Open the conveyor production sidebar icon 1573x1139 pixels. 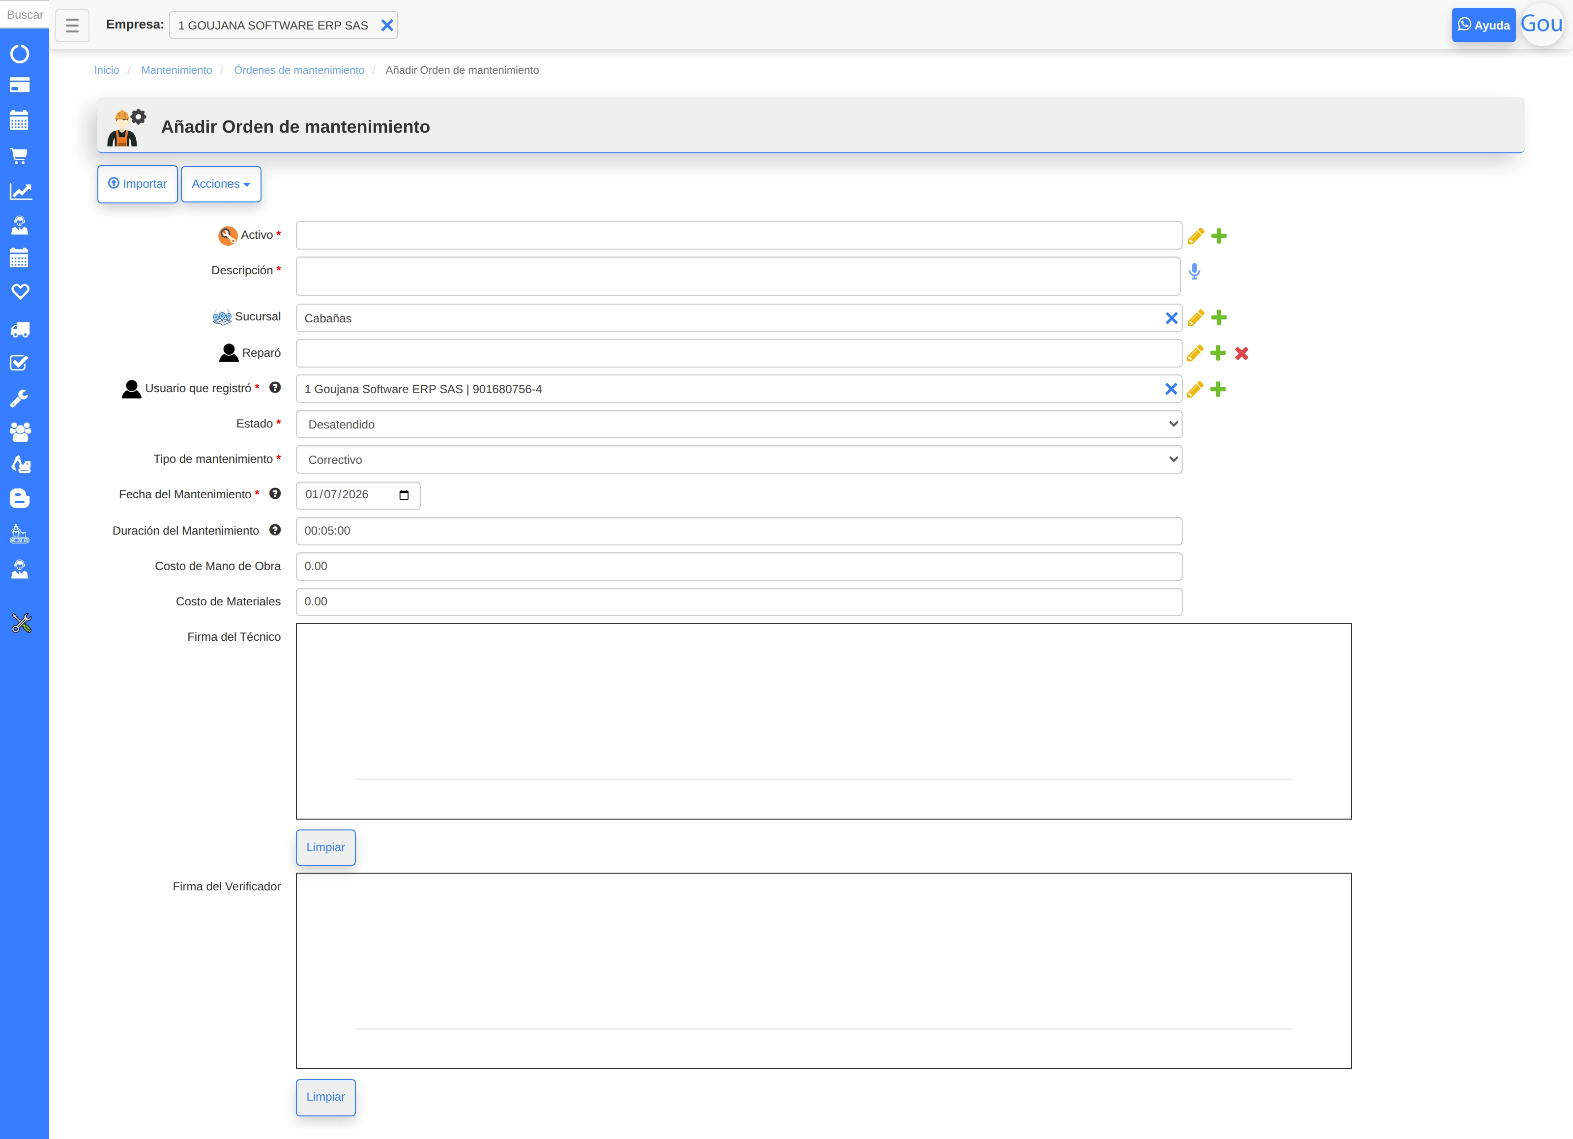(x=20, y=533)
